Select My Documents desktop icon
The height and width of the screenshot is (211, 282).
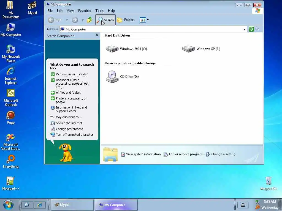11,10
